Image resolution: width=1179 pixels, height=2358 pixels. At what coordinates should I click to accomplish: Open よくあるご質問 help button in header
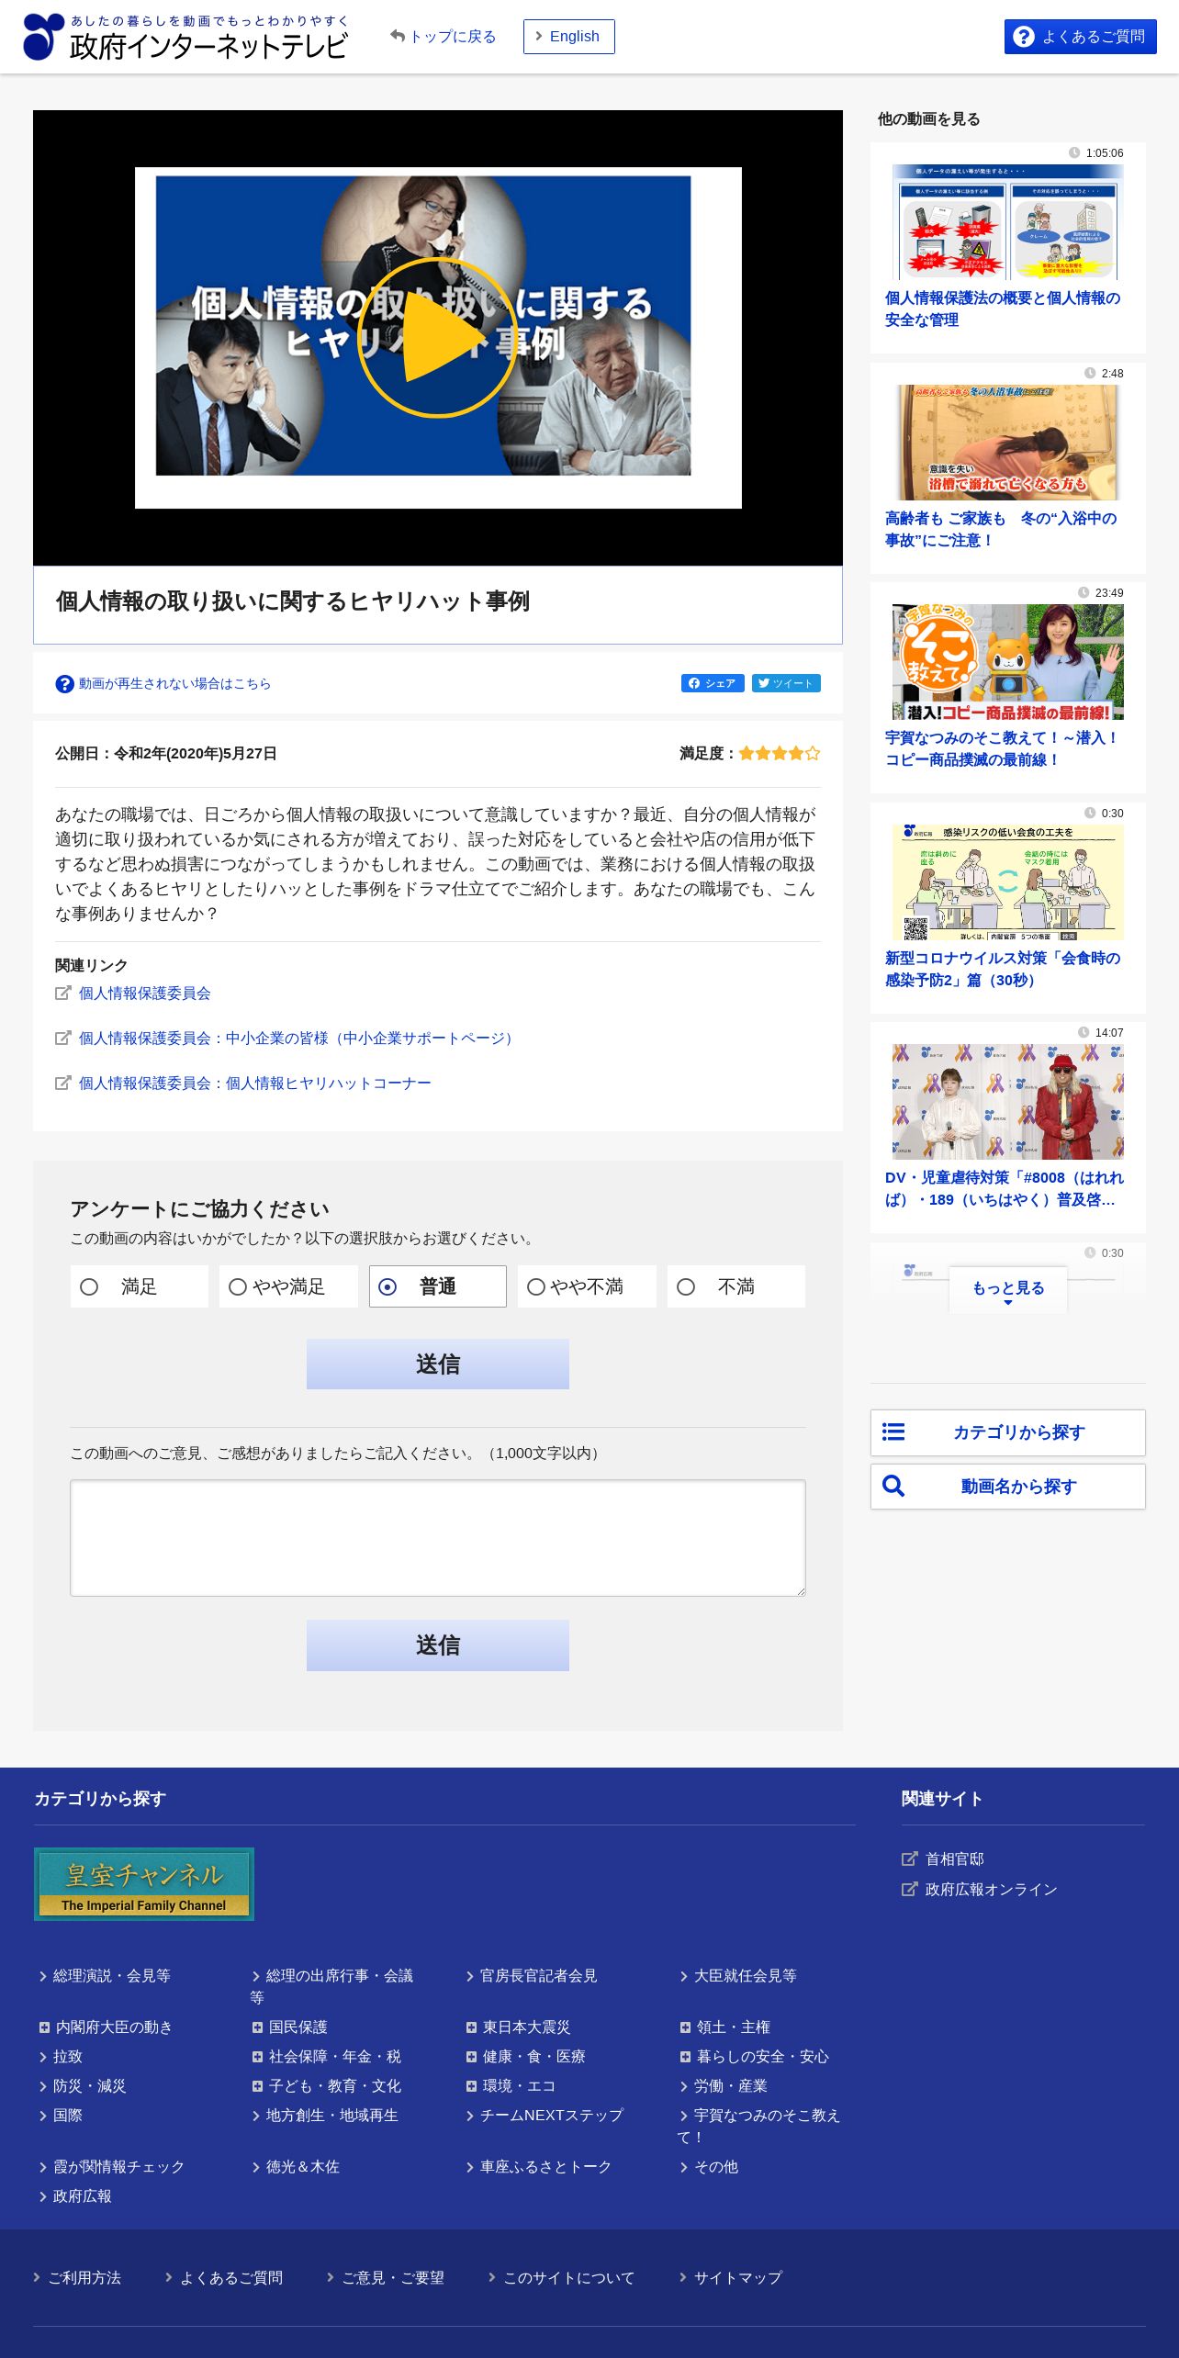(1080, 37)
